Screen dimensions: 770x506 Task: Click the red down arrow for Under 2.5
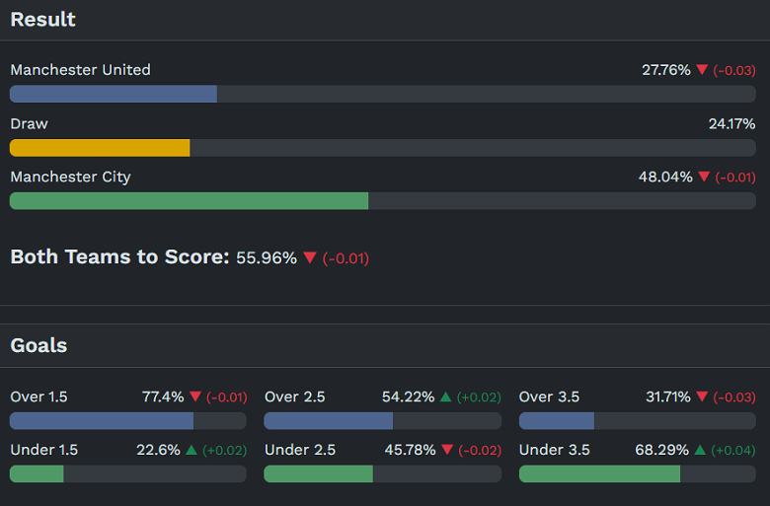tap(447, 451)
